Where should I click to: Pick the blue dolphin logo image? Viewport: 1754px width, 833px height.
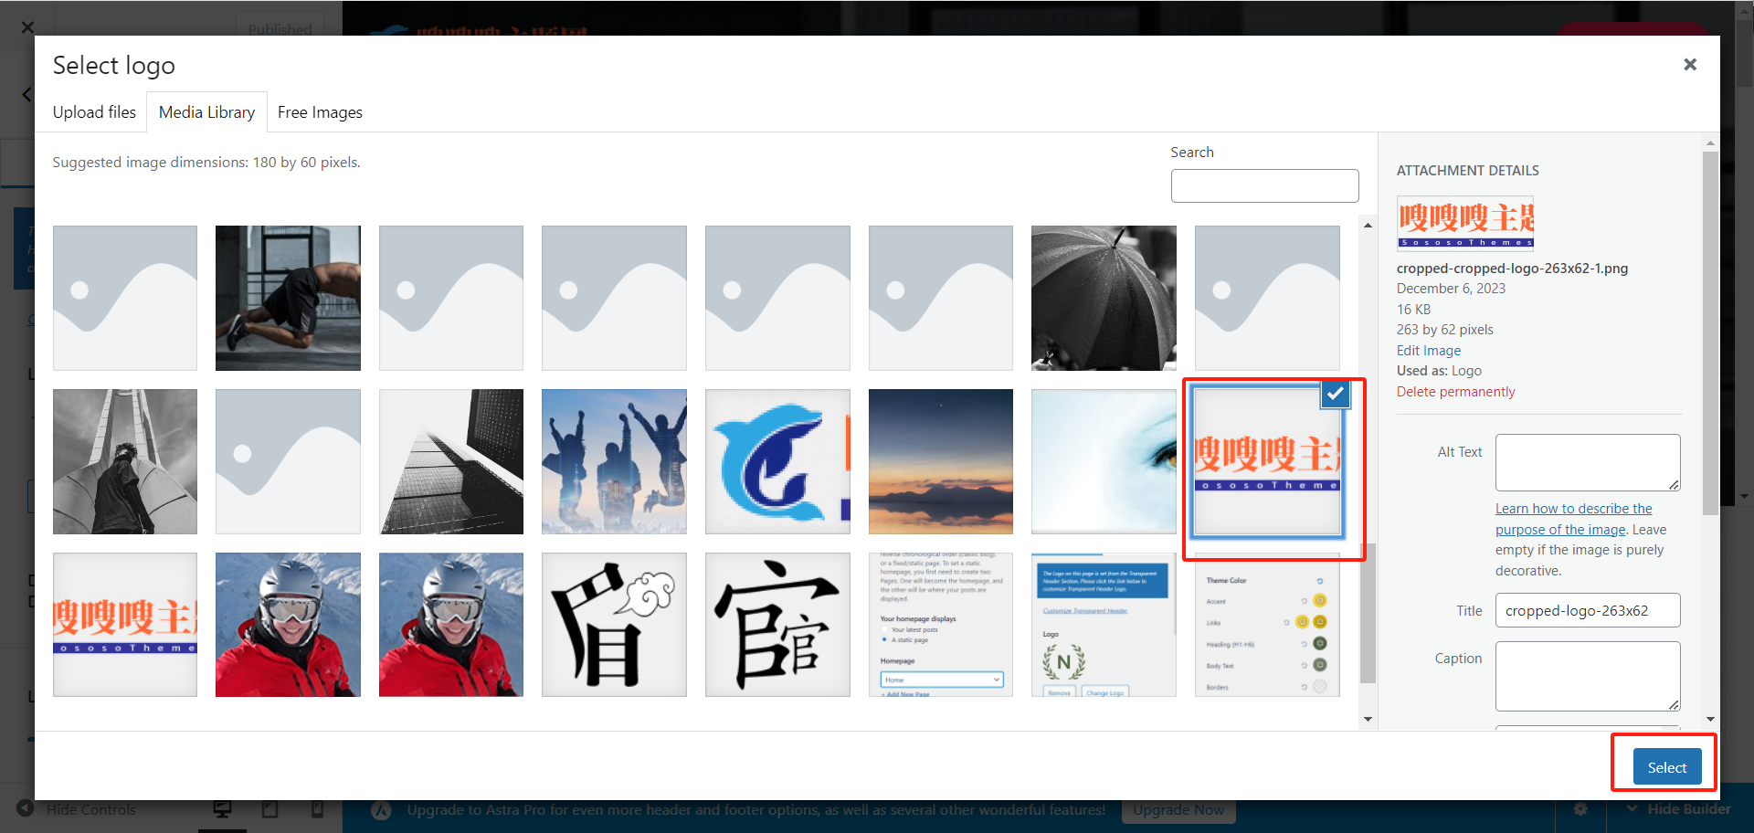(x=777, y=461)
